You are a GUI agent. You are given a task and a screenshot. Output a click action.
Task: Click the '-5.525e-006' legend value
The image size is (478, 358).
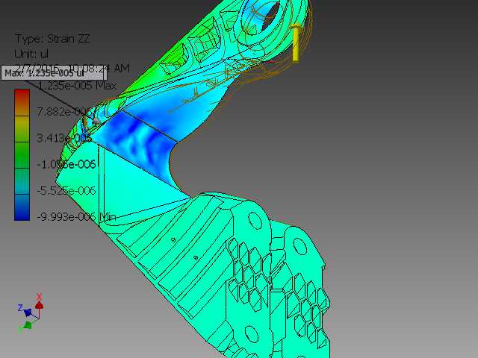(66, 191)
